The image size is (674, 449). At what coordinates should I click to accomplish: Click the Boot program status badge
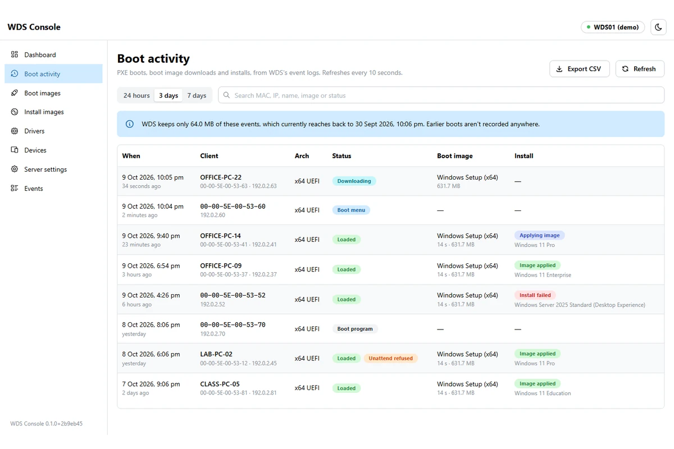pos(355,329)
